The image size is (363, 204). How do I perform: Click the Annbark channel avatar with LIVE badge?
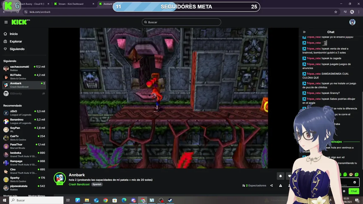60,178
